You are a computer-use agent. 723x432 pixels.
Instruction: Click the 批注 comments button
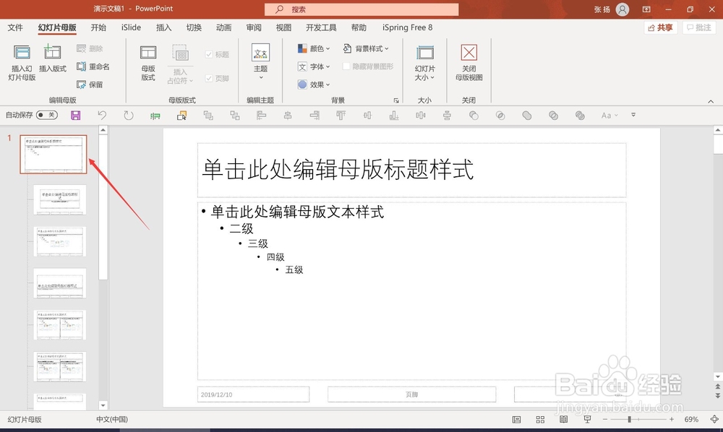click(699, 27)
